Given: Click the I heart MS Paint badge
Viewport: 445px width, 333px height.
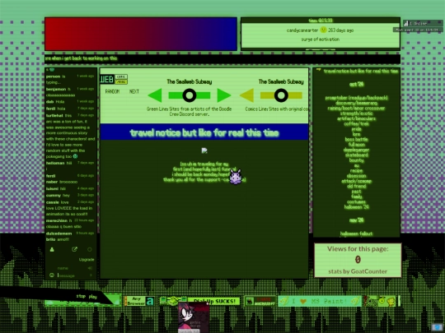Looking at the screenshot, I should point(320,301).
